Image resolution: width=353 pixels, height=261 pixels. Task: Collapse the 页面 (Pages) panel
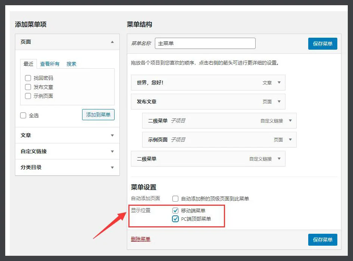[x=112, y=42]
